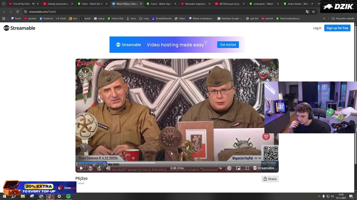Image resolution: width=357 pixels, height=200 pixels.
Task: Open Wszystkie zakładki folder
Action: pyautogui.click(x=343, y=19)
